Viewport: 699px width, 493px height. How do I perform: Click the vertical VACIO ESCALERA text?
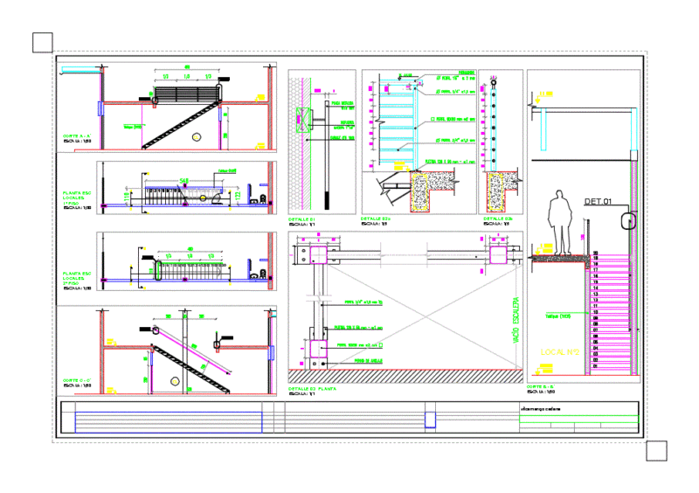tap(516, 320)
